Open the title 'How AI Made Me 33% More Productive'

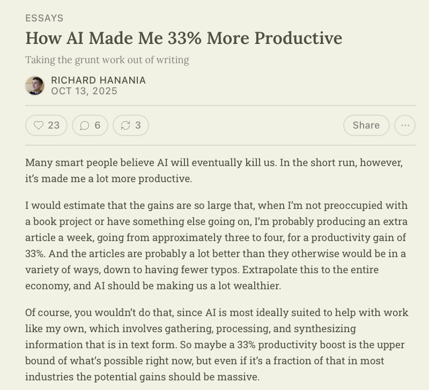[x=183, y=38]
